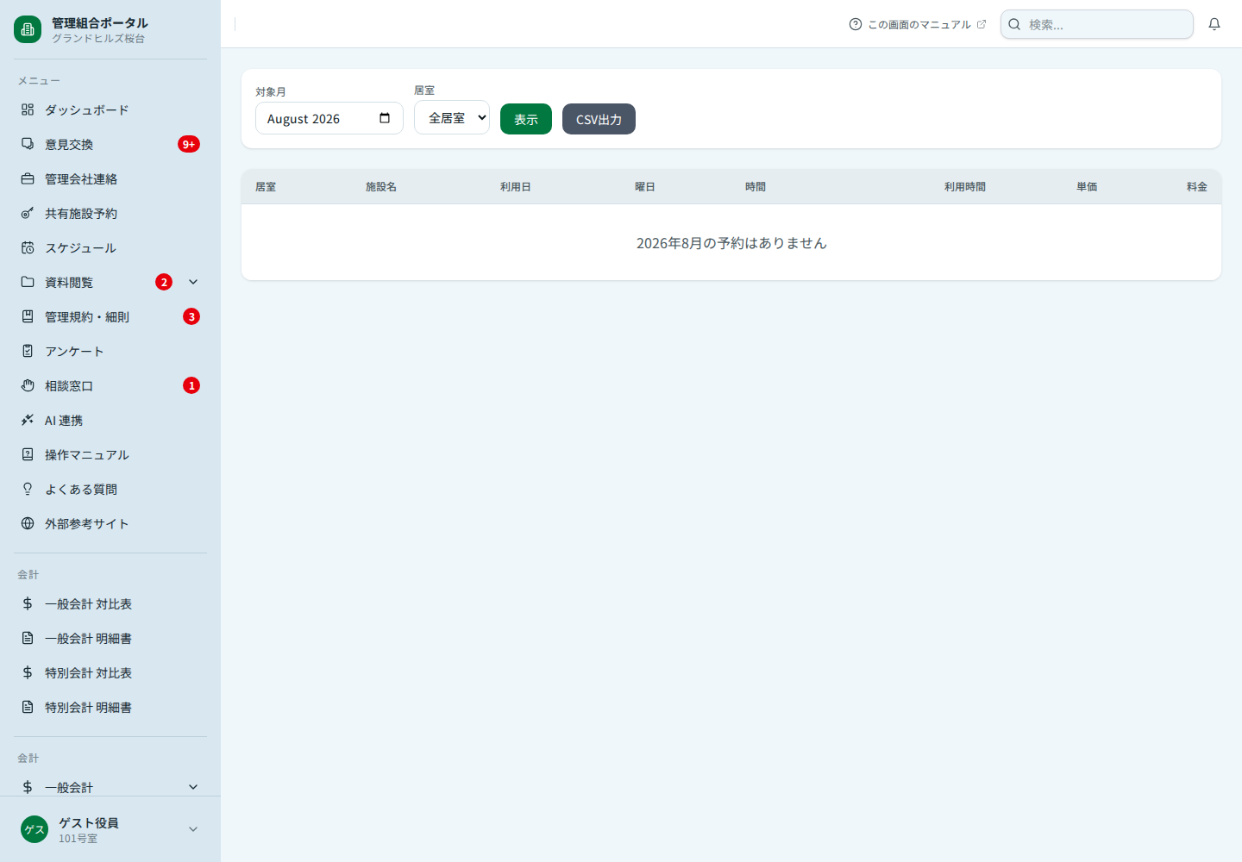Click the 単価 column header
This screenshot has width=1242, height=862.
(1087, 186)
